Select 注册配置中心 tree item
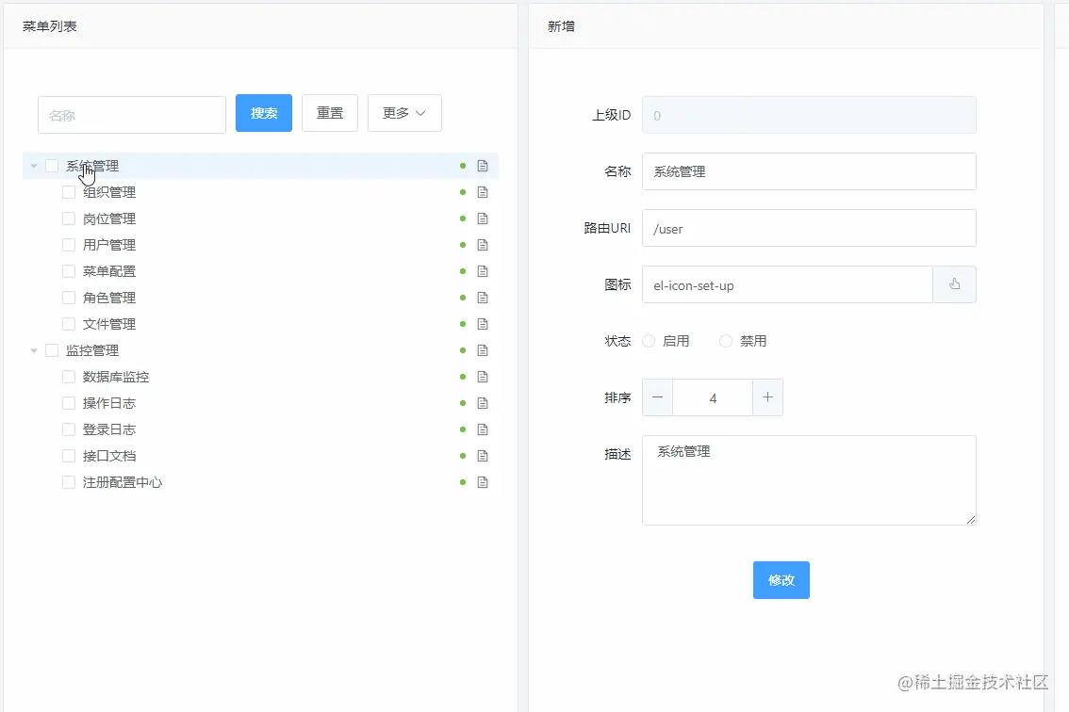Image resolution: width=1069 pixels, height=712 pixels. tap(123, 482)
